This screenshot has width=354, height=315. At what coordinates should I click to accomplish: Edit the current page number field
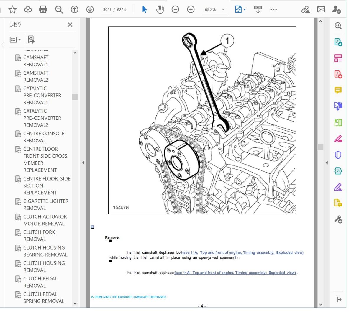pyautogui.click(x=106, y=9)
